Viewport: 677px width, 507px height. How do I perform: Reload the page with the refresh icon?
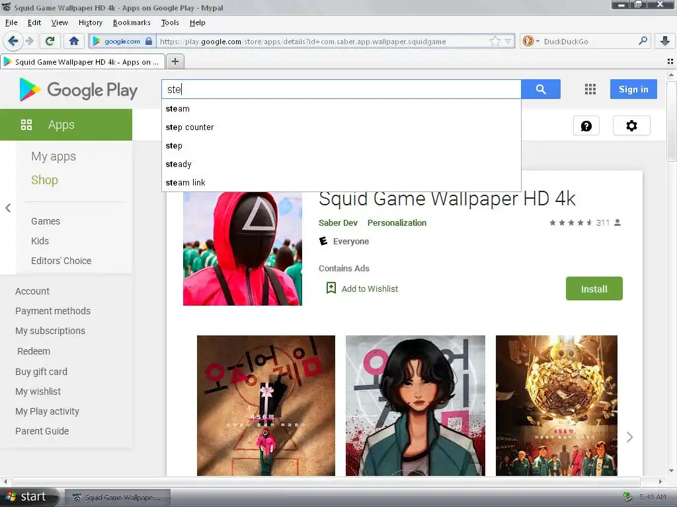pyautogui.click(x=50, y=41)
